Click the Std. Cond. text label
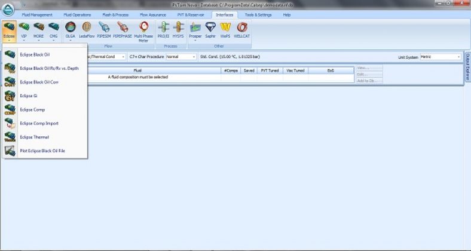 [230, 57]
